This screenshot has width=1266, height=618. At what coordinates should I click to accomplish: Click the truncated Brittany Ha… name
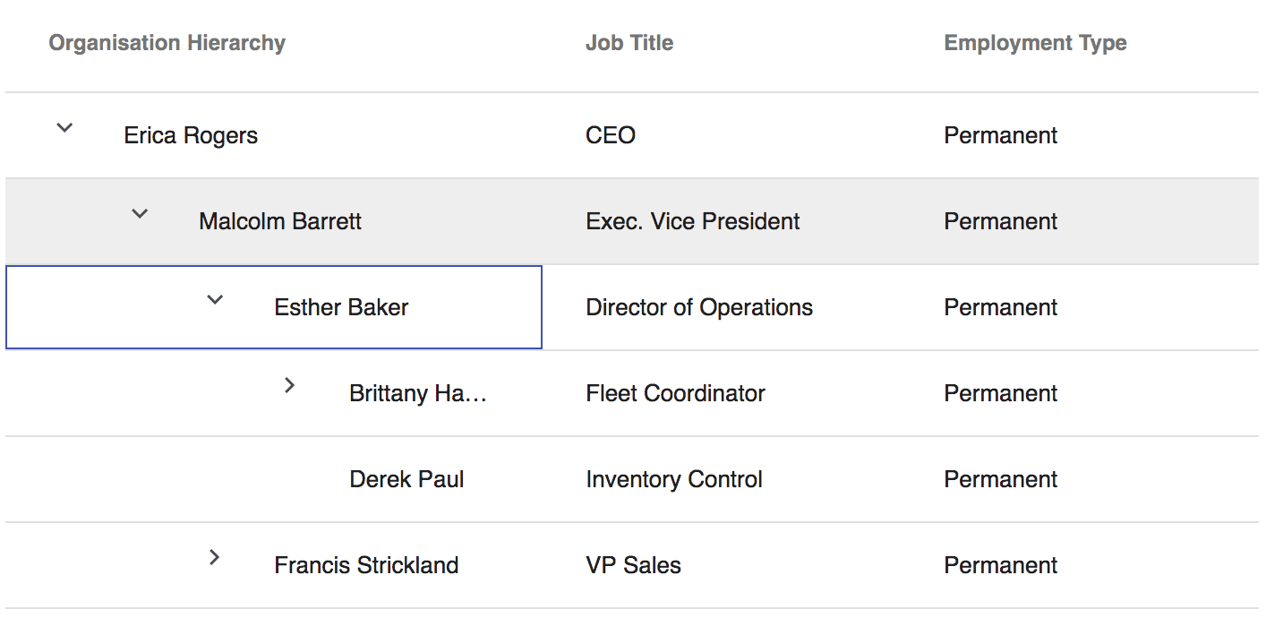coord(417,393)
